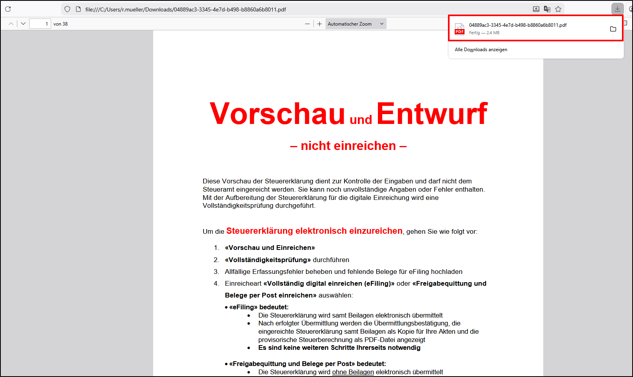
Task: Click the shield tracking protection icon
Action: pos(67,9)
